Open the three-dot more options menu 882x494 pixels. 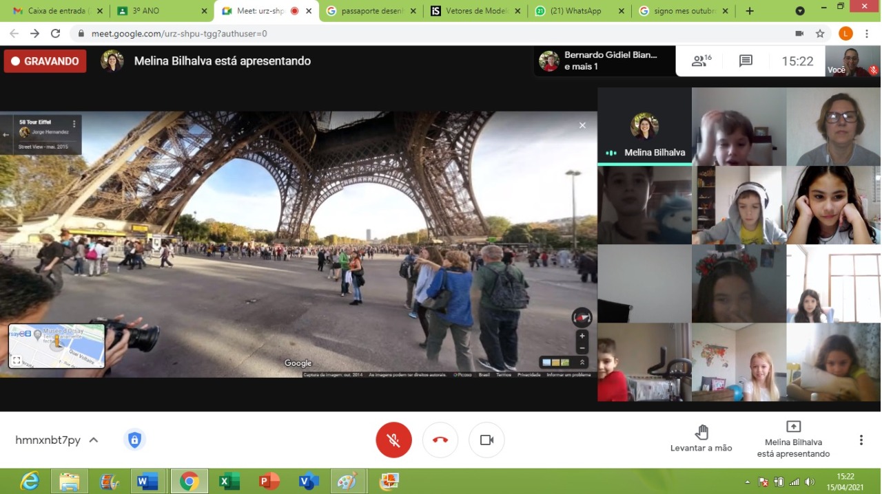861,440
